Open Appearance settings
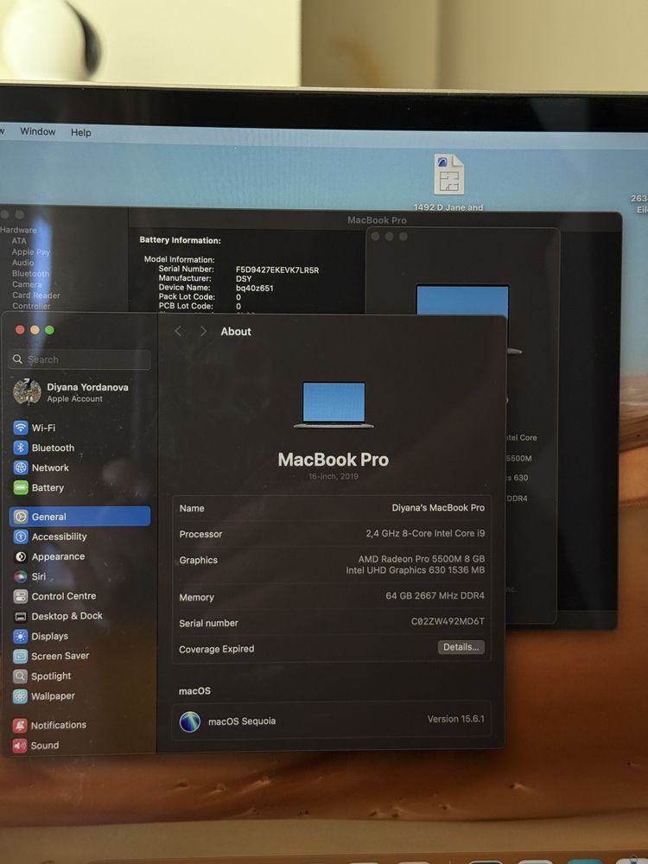The image size is (648, 864). (49, 556)
